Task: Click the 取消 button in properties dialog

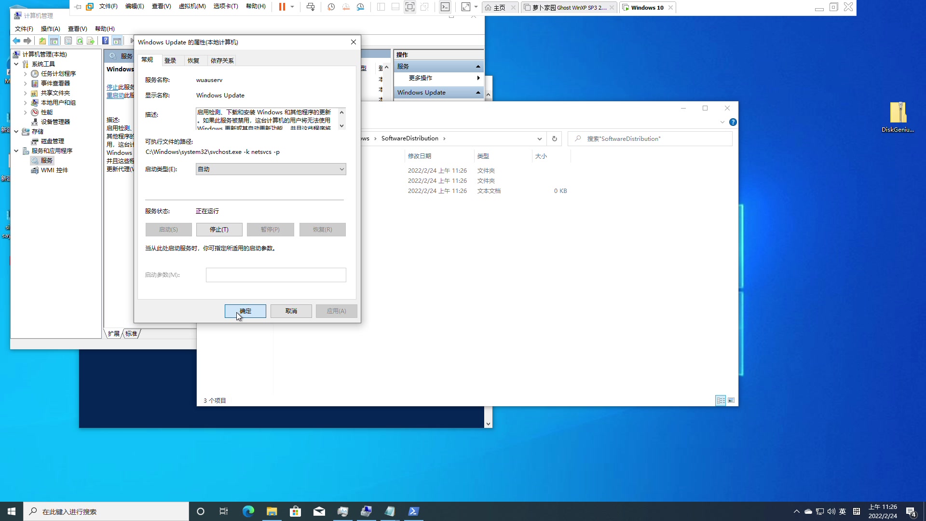Action: click(x=291, y=311)
